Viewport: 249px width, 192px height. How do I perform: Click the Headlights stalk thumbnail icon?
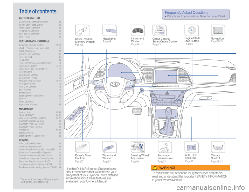(109, 31)
